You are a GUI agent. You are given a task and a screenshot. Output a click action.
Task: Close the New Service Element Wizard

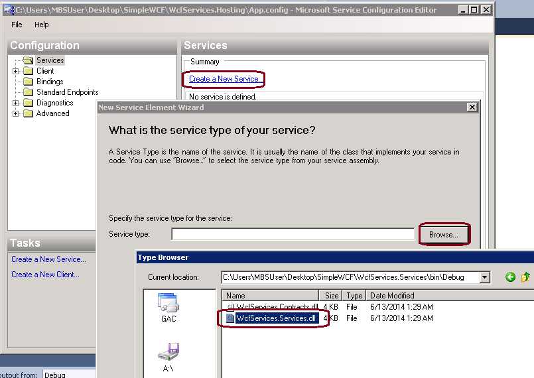pyautogui.click(x=472, y=107)
